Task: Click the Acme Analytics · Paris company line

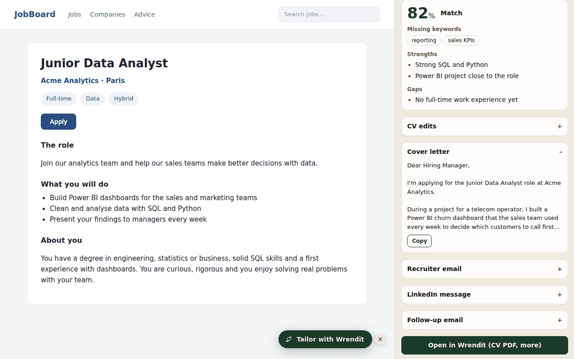Action: pyautogui.click(x=83, y=81)
